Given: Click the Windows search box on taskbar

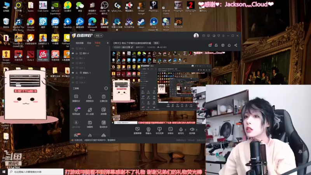Looking at the screenshot, I should tap(36, 172).
